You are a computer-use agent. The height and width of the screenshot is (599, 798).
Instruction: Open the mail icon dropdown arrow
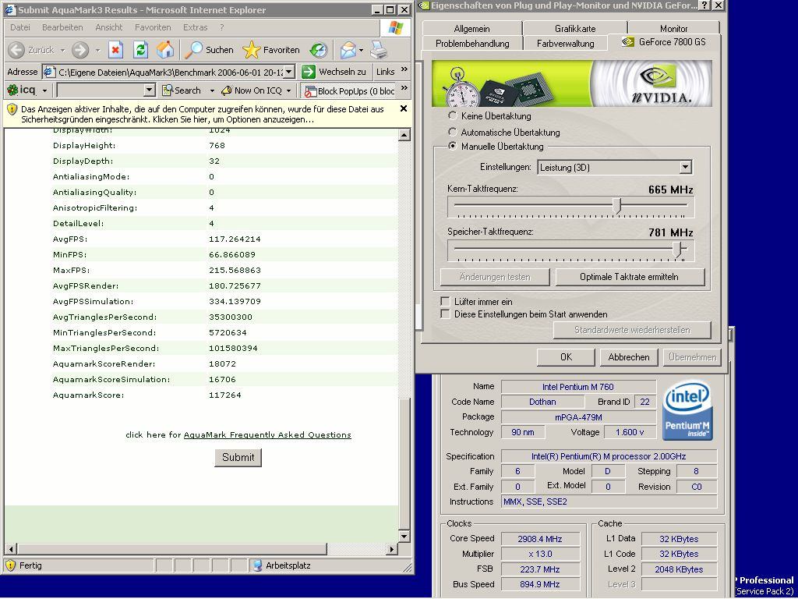coord(361,51)
